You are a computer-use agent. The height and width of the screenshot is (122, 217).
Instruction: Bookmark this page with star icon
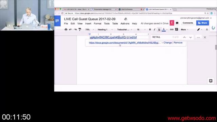[208, 13]
